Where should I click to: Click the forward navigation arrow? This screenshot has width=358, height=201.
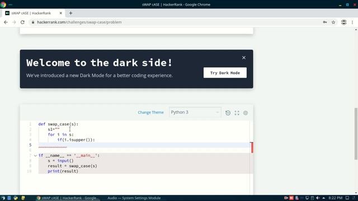[x=14, y=22]
